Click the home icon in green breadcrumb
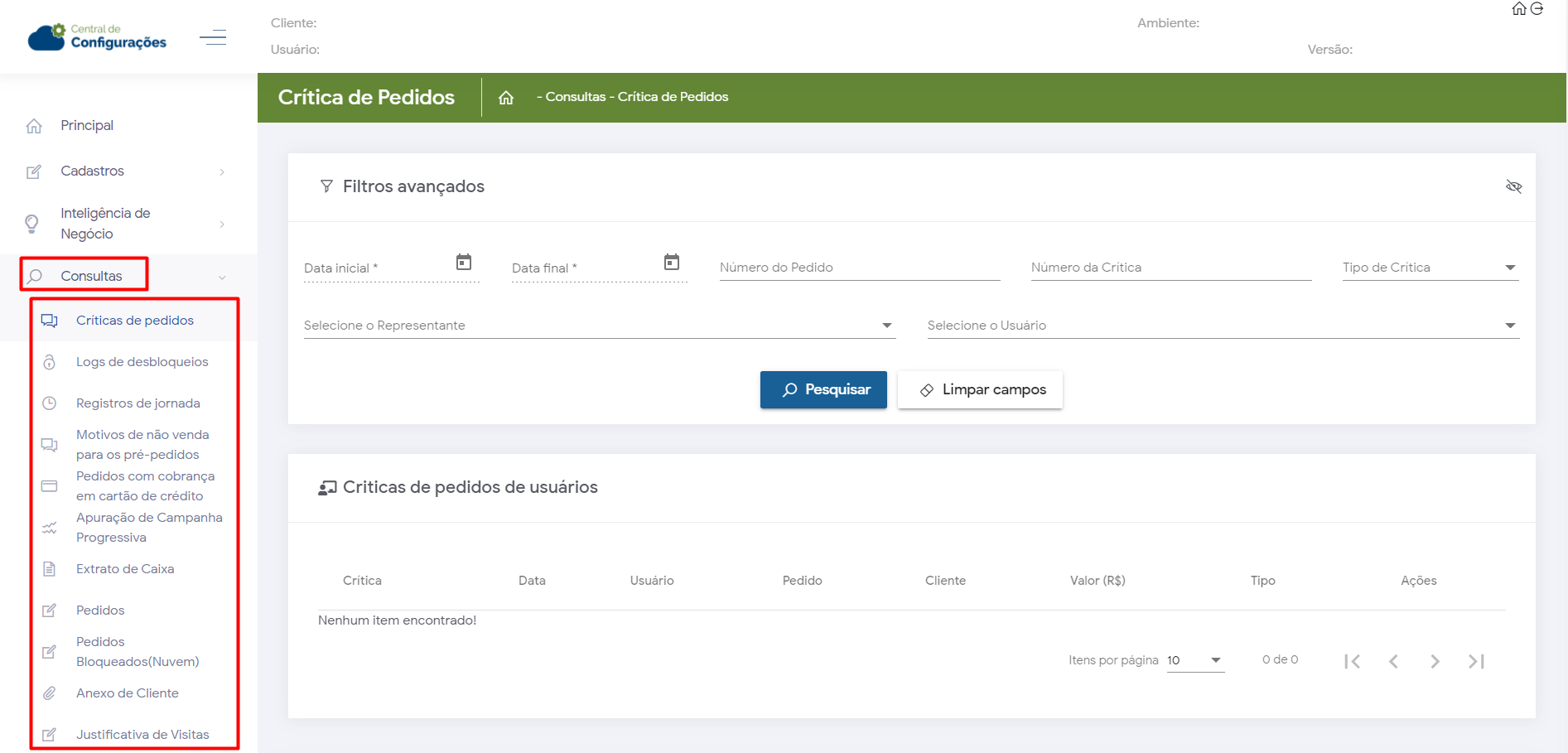This screenshot has height=753, width=1568. coord(506,98)
